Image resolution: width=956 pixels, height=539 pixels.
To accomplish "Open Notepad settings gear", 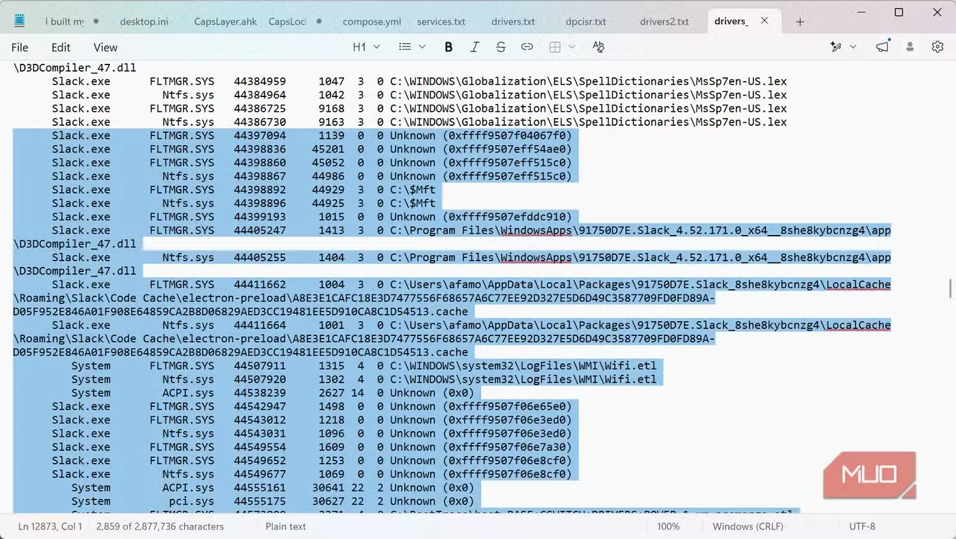I will coord(937,47).
